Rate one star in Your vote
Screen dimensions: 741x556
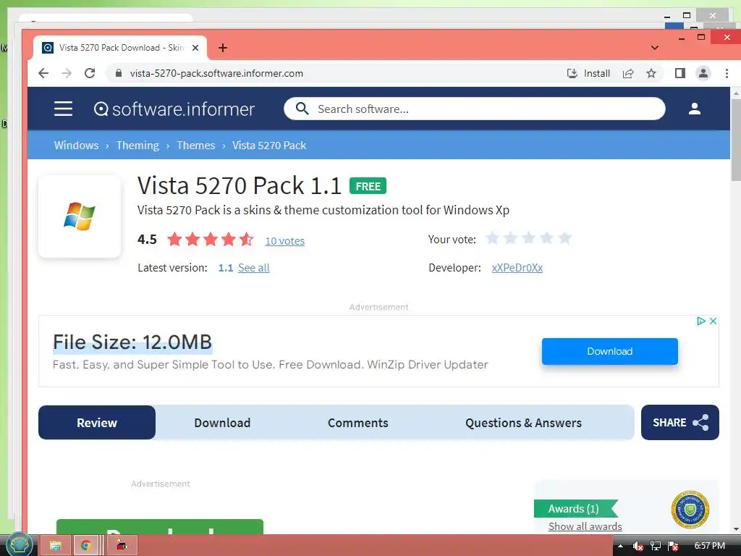pyautogui.click(x=492, y=237)
